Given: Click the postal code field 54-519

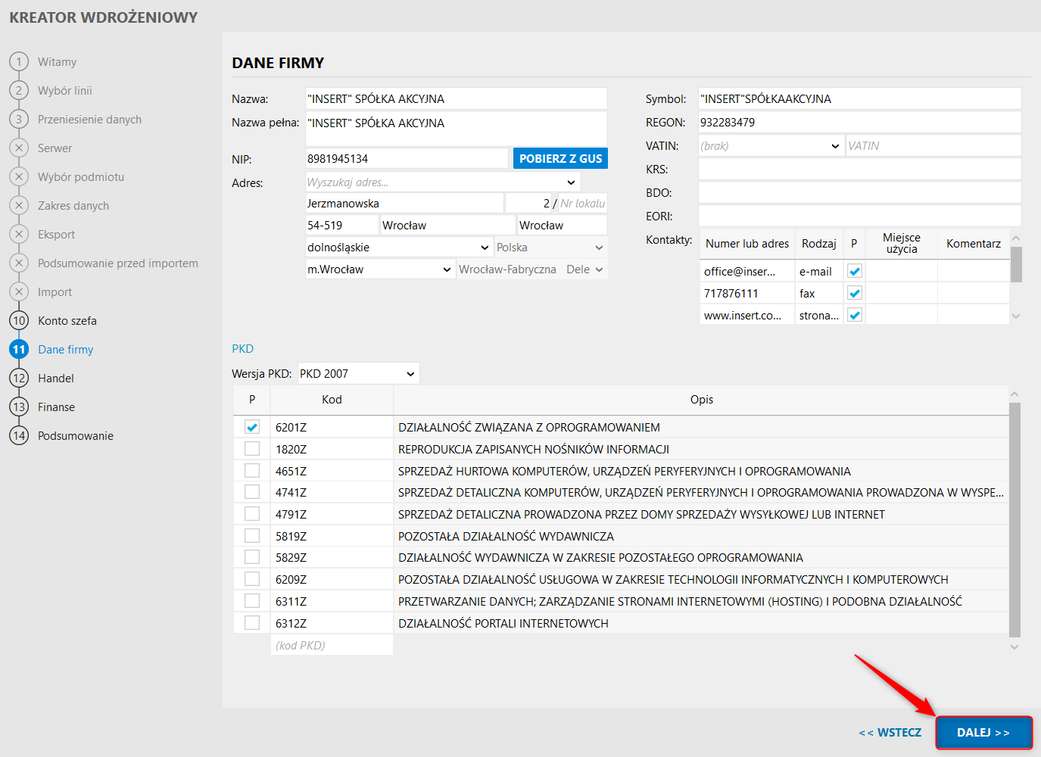Looking at the screenshot, I should (341, 226).
